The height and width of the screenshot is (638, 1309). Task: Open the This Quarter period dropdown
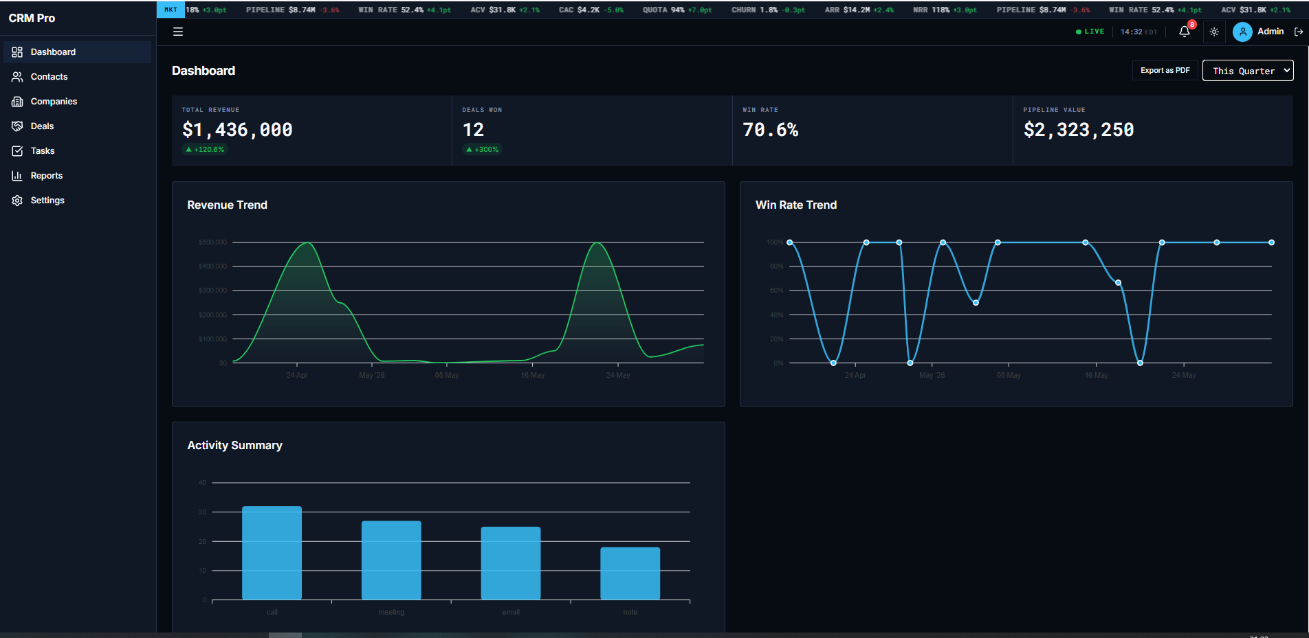point(1247,71)
